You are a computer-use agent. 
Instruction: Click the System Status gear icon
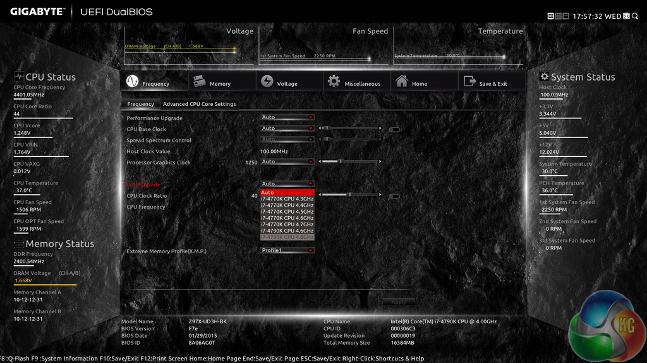pos(544,76)
